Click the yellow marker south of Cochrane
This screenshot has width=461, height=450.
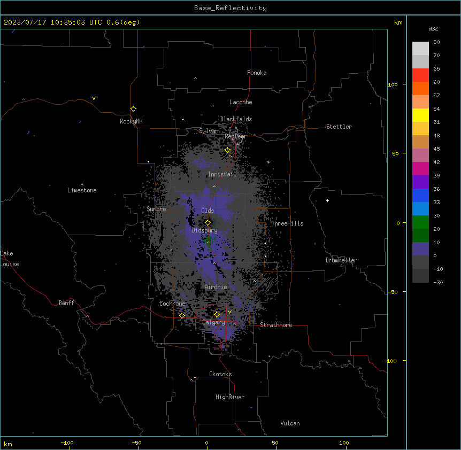182,316
